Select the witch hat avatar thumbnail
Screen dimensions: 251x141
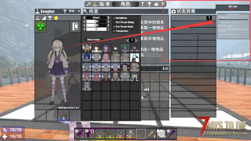pos(125,67)
